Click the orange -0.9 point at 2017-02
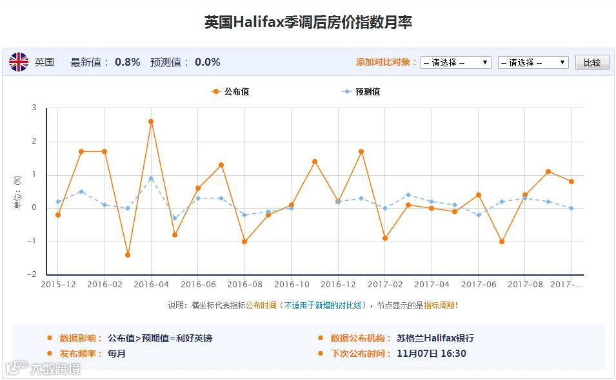 coord(385,238)
